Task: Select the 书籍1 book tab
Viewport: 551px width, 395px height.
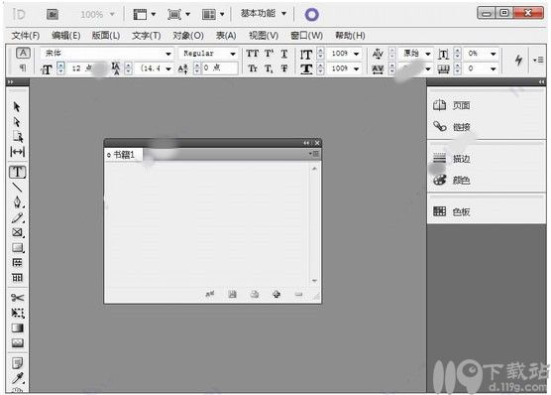Action: tap(123, 155)
